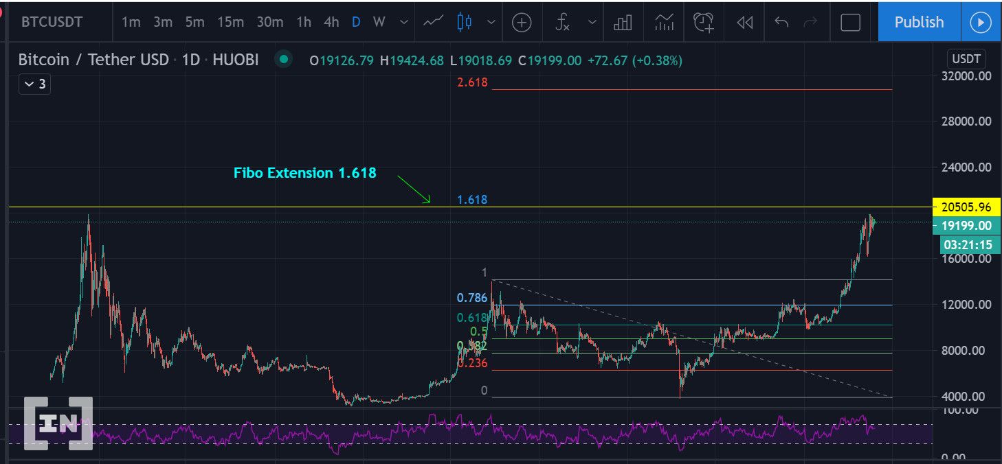This screenshot has height=464, width=1002.
Task: Expand the chart style dropdown
Action: [x=491, y=22]
